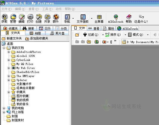
Task: Click the favorites heart folder icon
Action: [104, 42]
